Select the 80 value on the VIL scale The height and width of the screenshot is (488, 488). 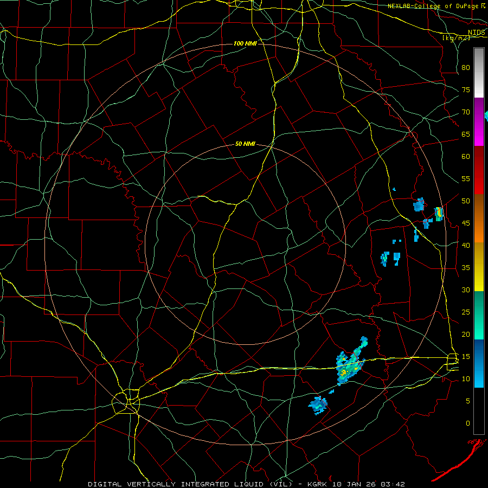466,68
